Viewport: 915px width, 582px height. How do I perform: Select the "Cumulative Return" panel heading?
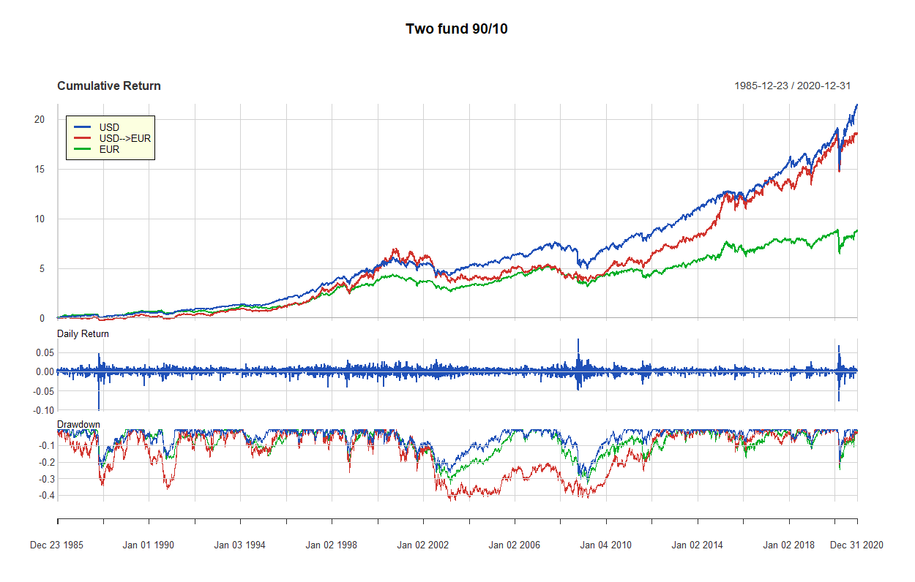[109, 86]
